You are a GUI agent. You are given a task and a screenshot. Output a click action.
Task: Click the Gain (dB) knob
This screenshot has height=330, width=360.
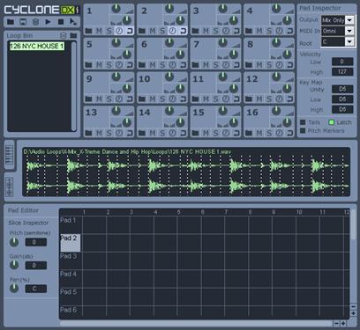click(14, 265)
